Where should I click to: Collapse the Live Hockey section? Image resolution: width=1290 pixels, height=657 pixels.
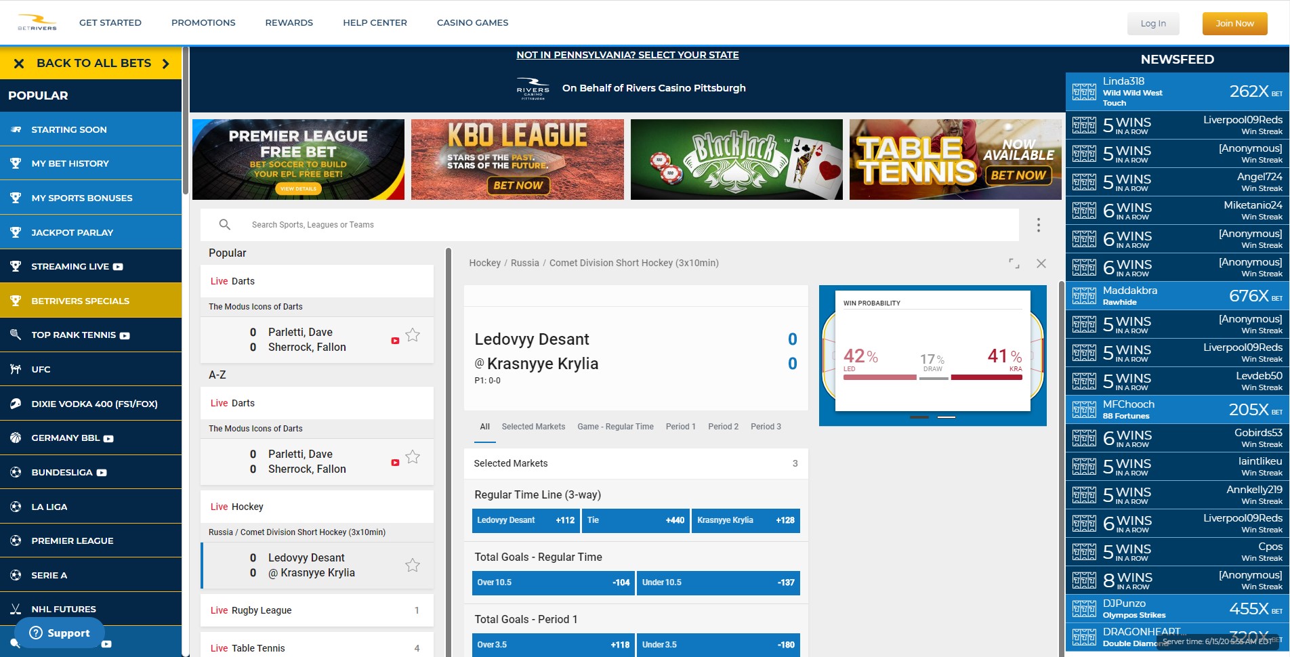[317, 507]
